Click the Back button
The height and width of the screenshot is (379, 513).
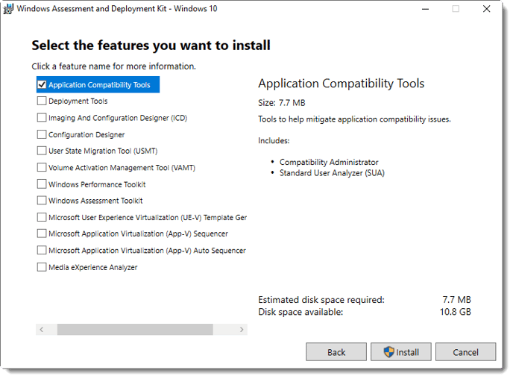(336, 352)
